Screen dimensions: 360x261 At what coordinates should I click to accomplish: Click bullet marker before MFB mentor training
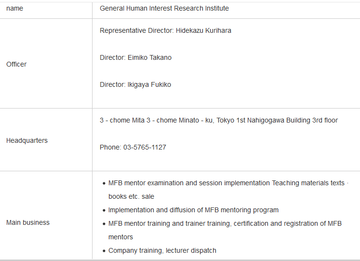[104, 224]
